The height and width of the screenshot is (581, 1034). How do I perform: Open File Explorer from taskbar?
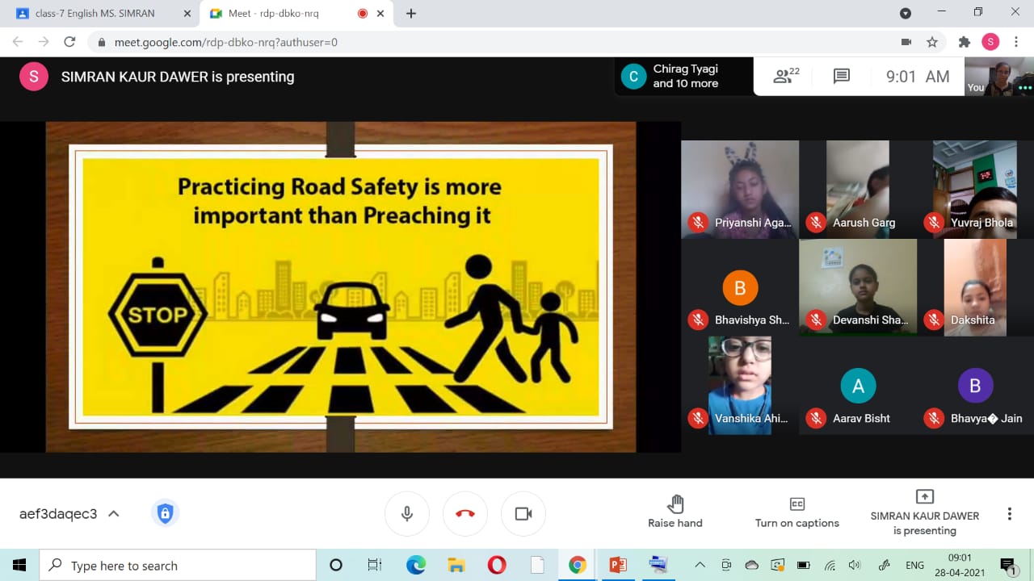[456, 565]
